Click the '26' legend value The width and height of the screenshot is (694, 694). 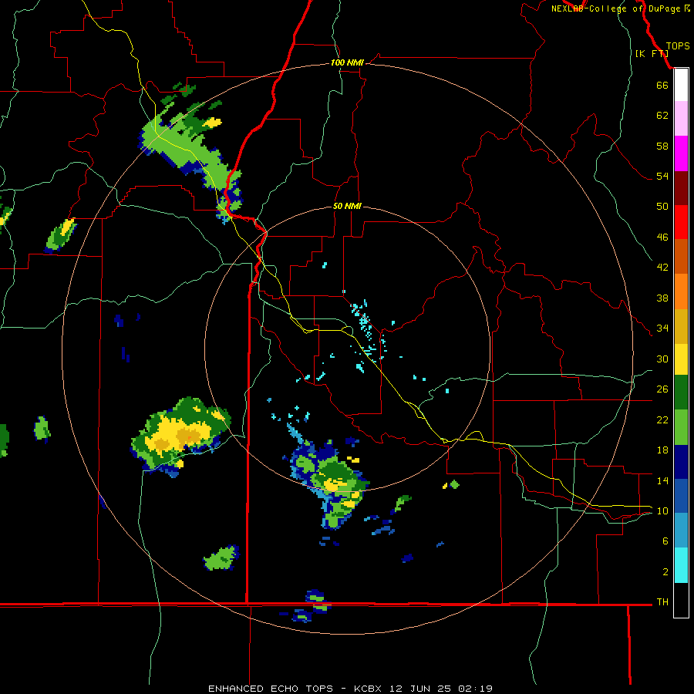[x=662, y=389]
